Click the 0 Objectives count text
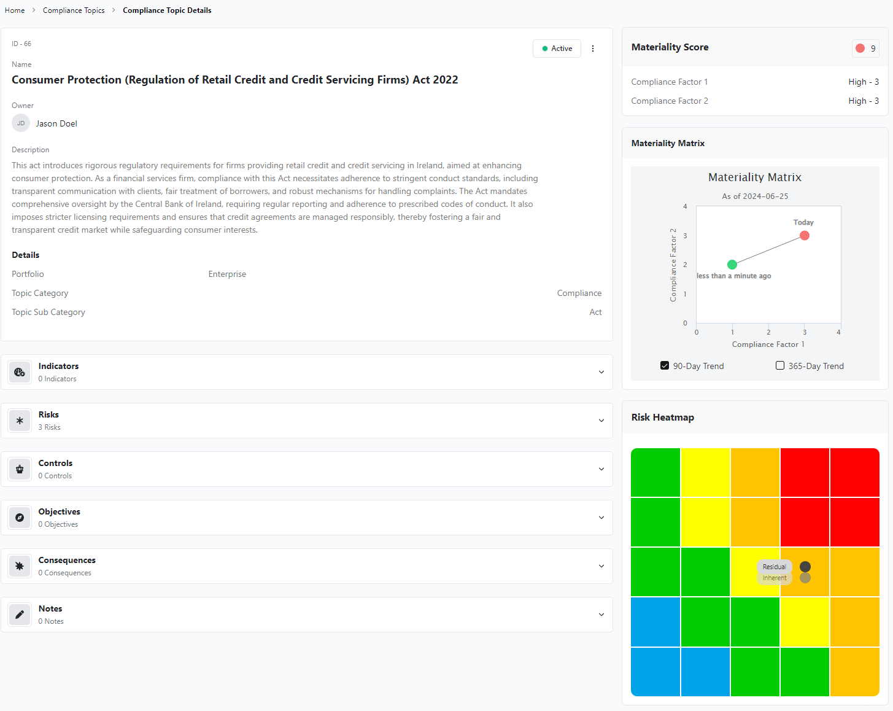 (58, 524)
